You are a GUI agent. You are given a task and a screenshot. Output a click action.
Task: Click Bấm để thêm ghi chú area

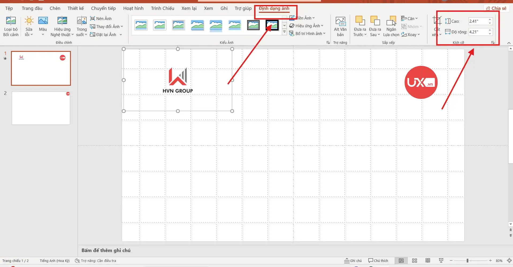click(106, 250)
